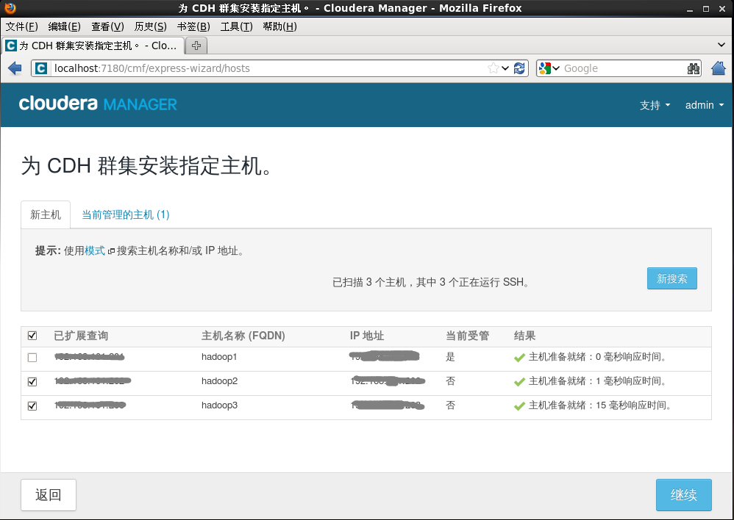Select the 新主机 tab
734x520 pixels.
46,214
